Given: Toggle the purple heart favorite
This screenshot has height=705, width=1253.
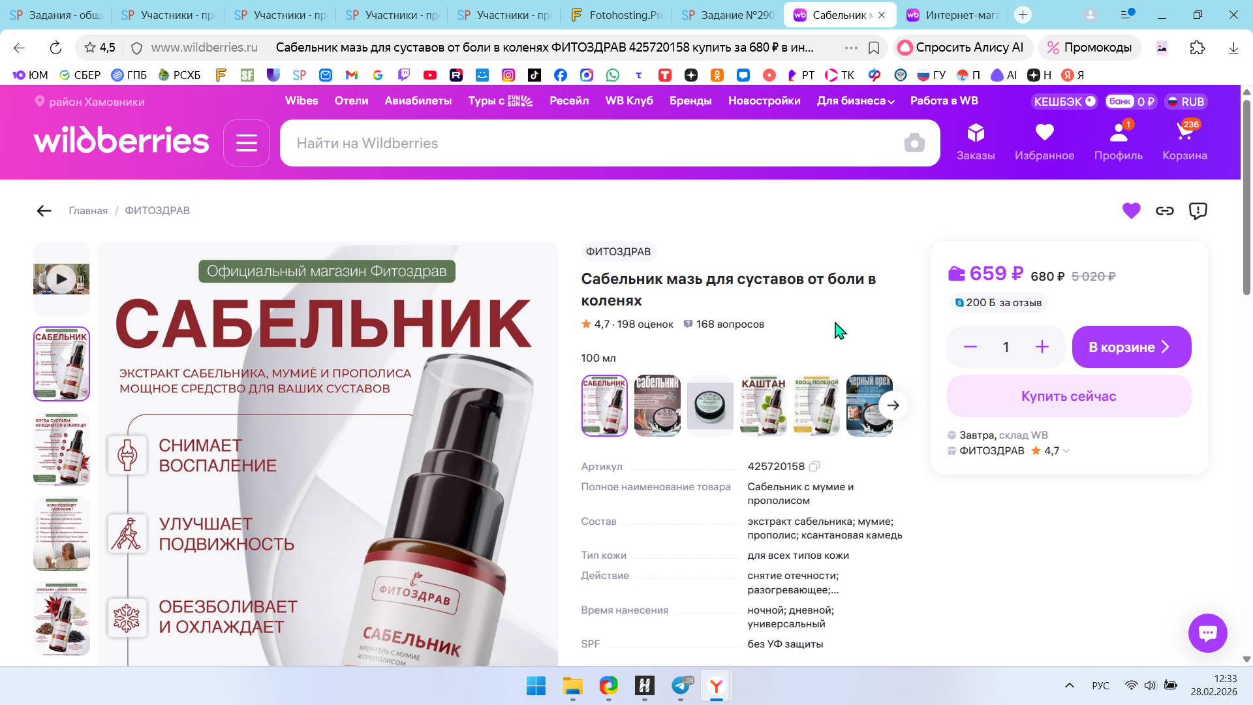Looking at the screenshot, I should pyautogui.click(x=1132, y=211).
